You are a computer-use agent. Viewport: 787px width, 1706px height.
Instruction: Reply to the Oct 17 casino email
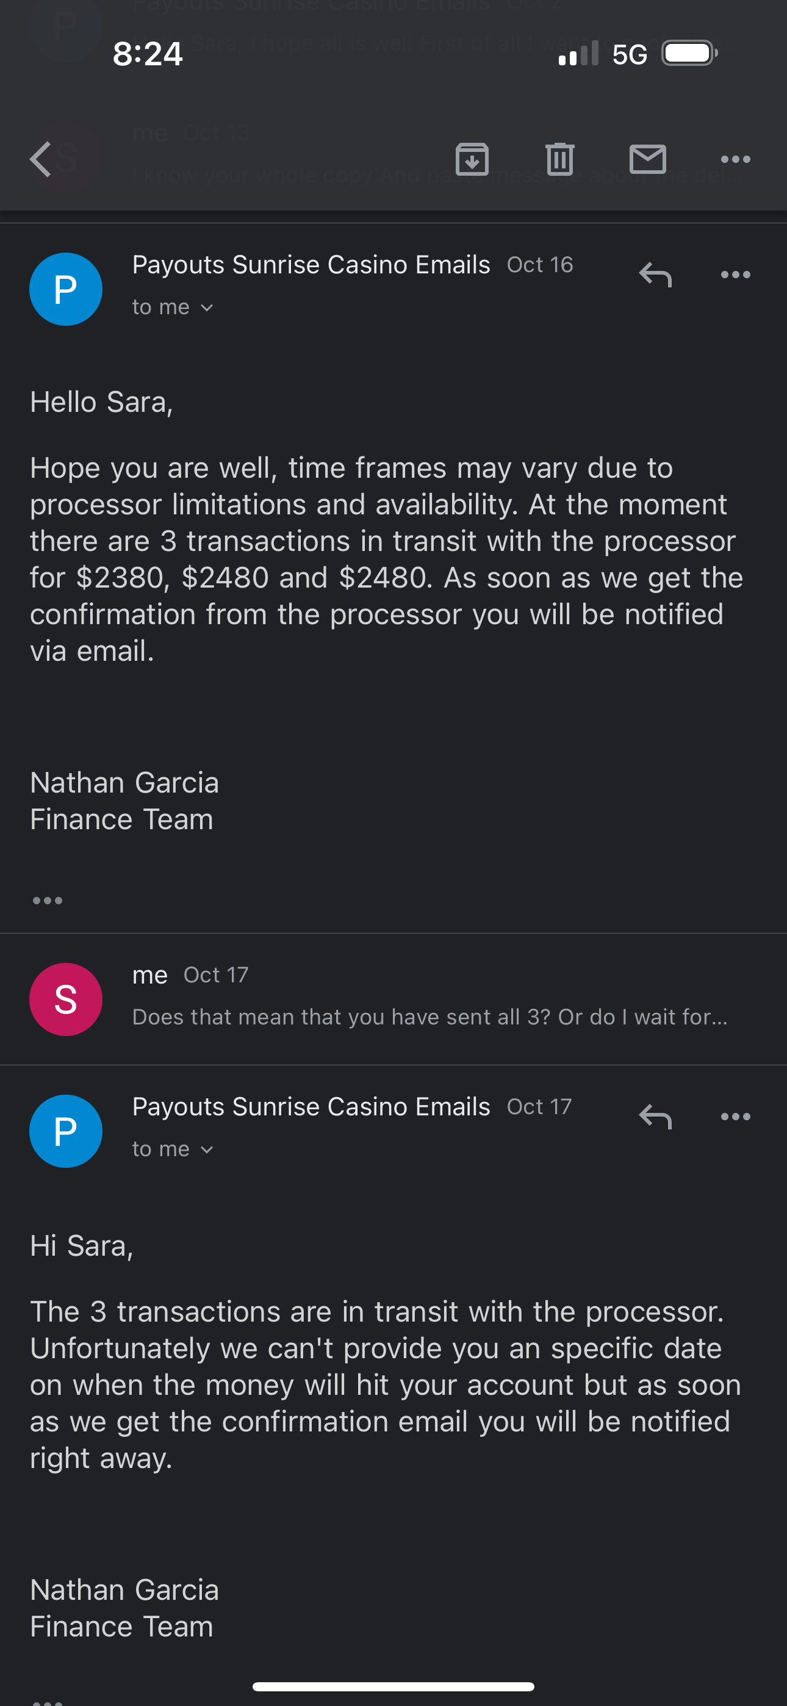pos(655,1117)
